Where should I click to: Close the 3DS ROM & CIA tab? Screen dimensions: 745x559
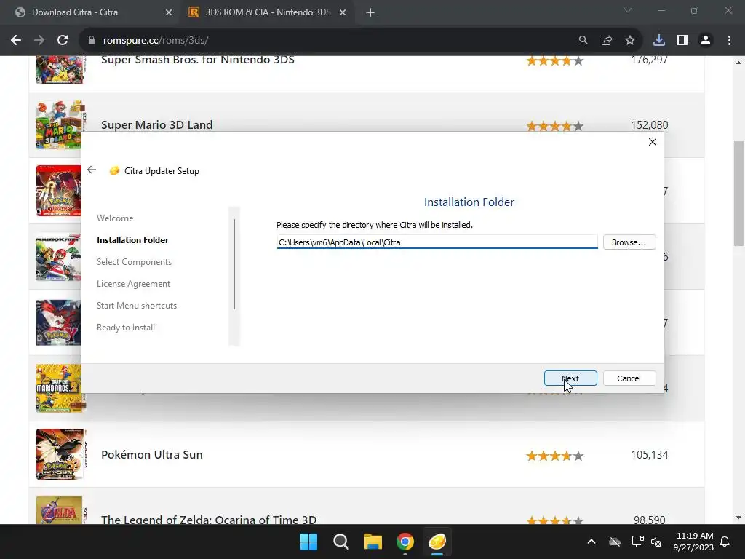tap(343, 12)
